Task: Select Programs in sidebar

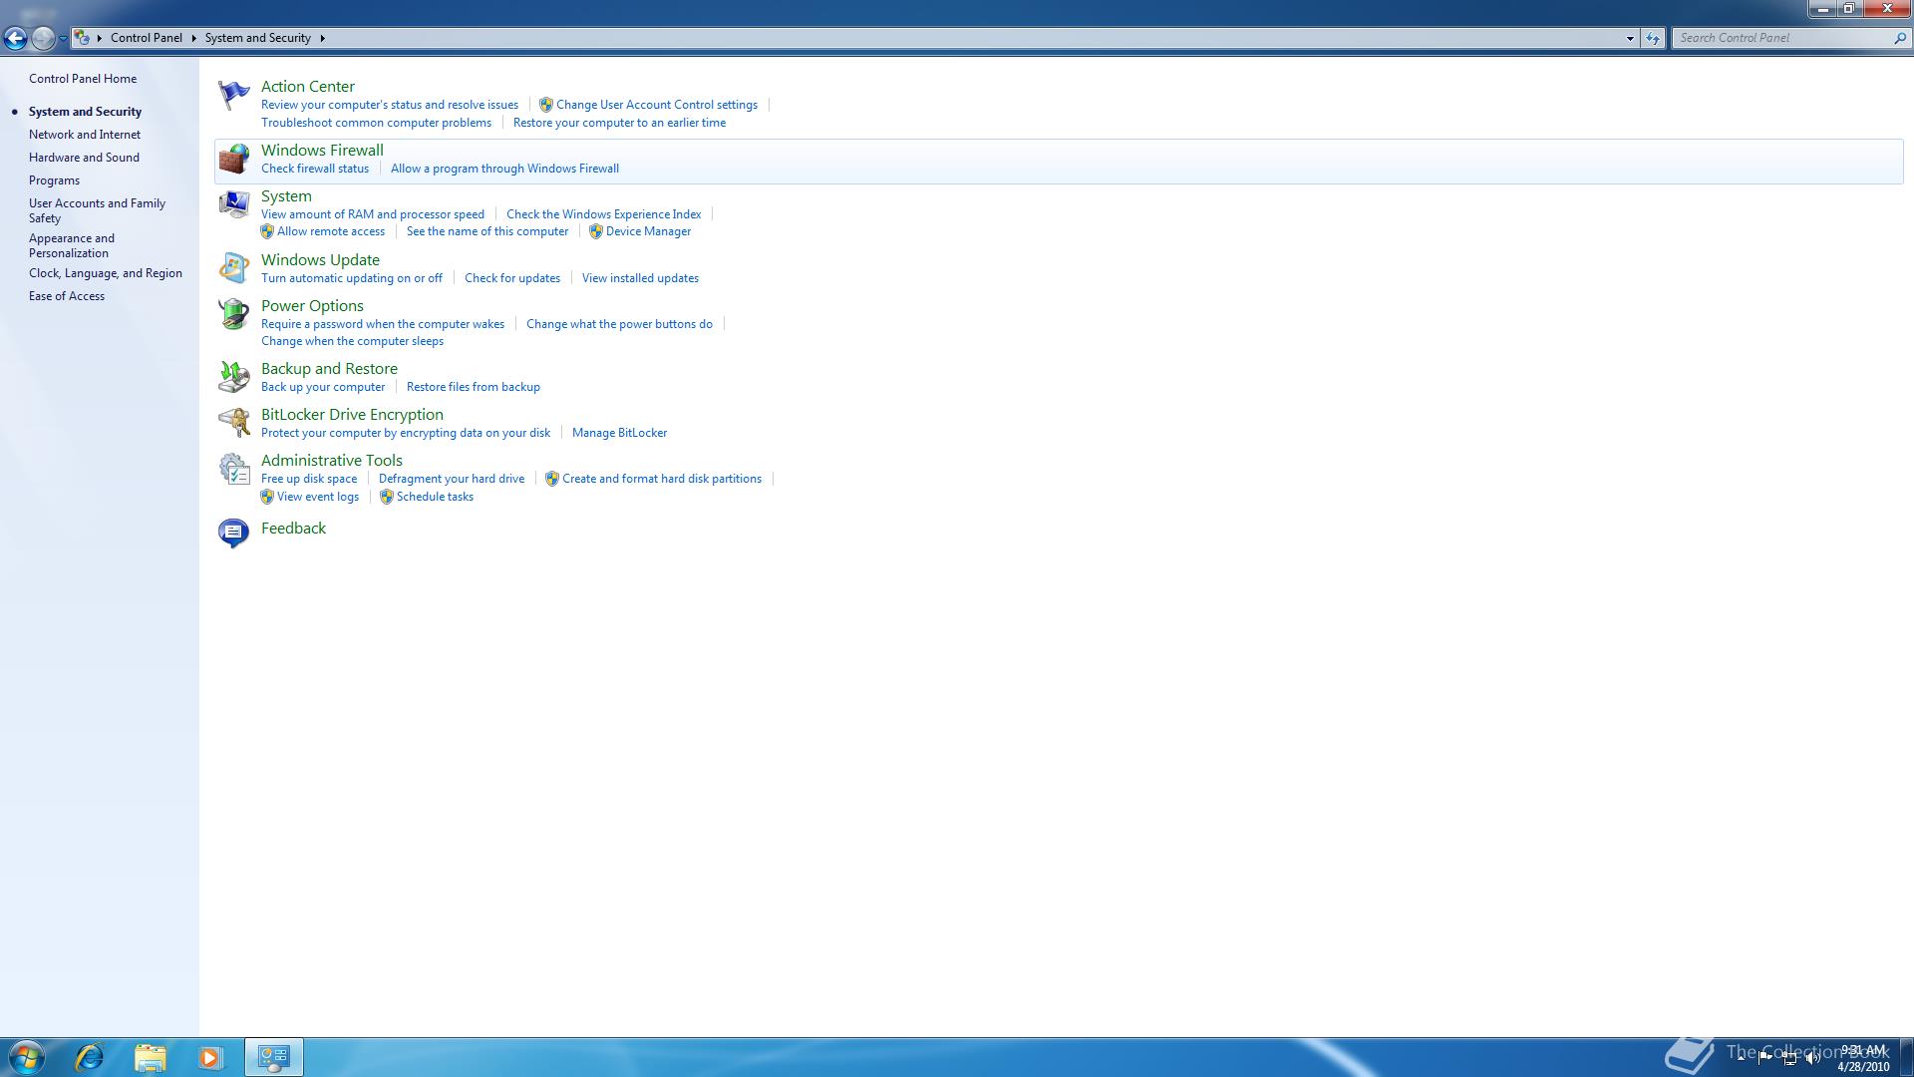Action: pyautogui.click(x=54, y=180)
